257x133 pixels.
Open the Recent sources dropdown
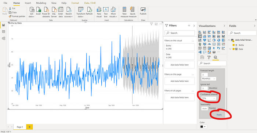click(68, 12)
